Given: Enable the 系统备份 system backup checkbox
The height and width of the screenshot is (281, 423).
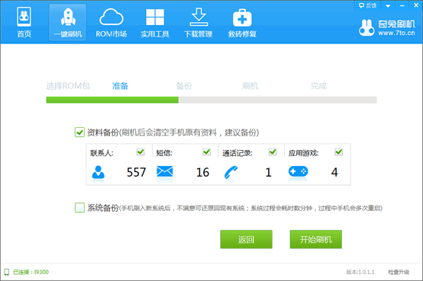Looking at the screenshot, I should 79,208.
